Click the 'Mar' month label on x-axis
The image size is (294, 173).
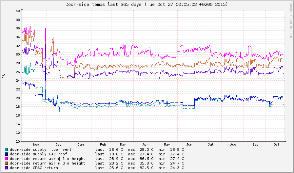click(123, 145)
